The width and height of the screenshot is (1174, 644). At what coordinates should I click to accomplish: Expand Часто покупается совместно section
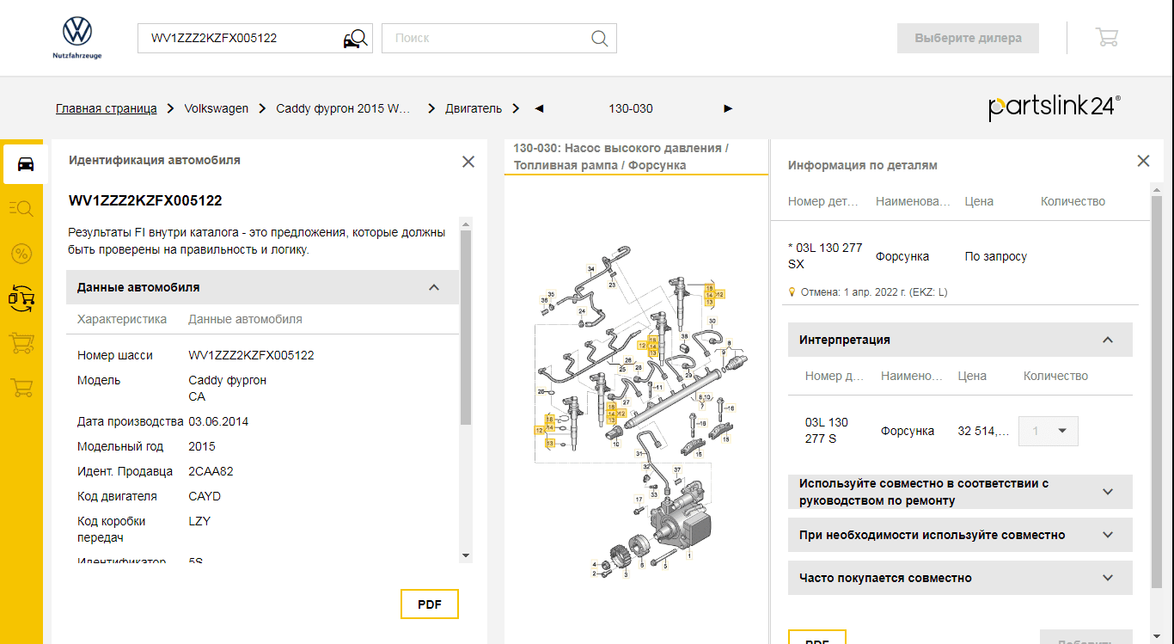pyautogui.click(x=1108, y=578)
